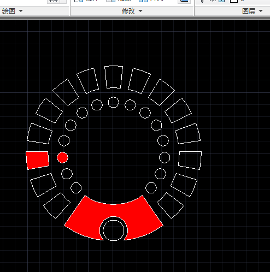Expand the 图层 panel dropdown
Image resolution: width=270 pixels, height=272 pixels.
pos(261,11)
